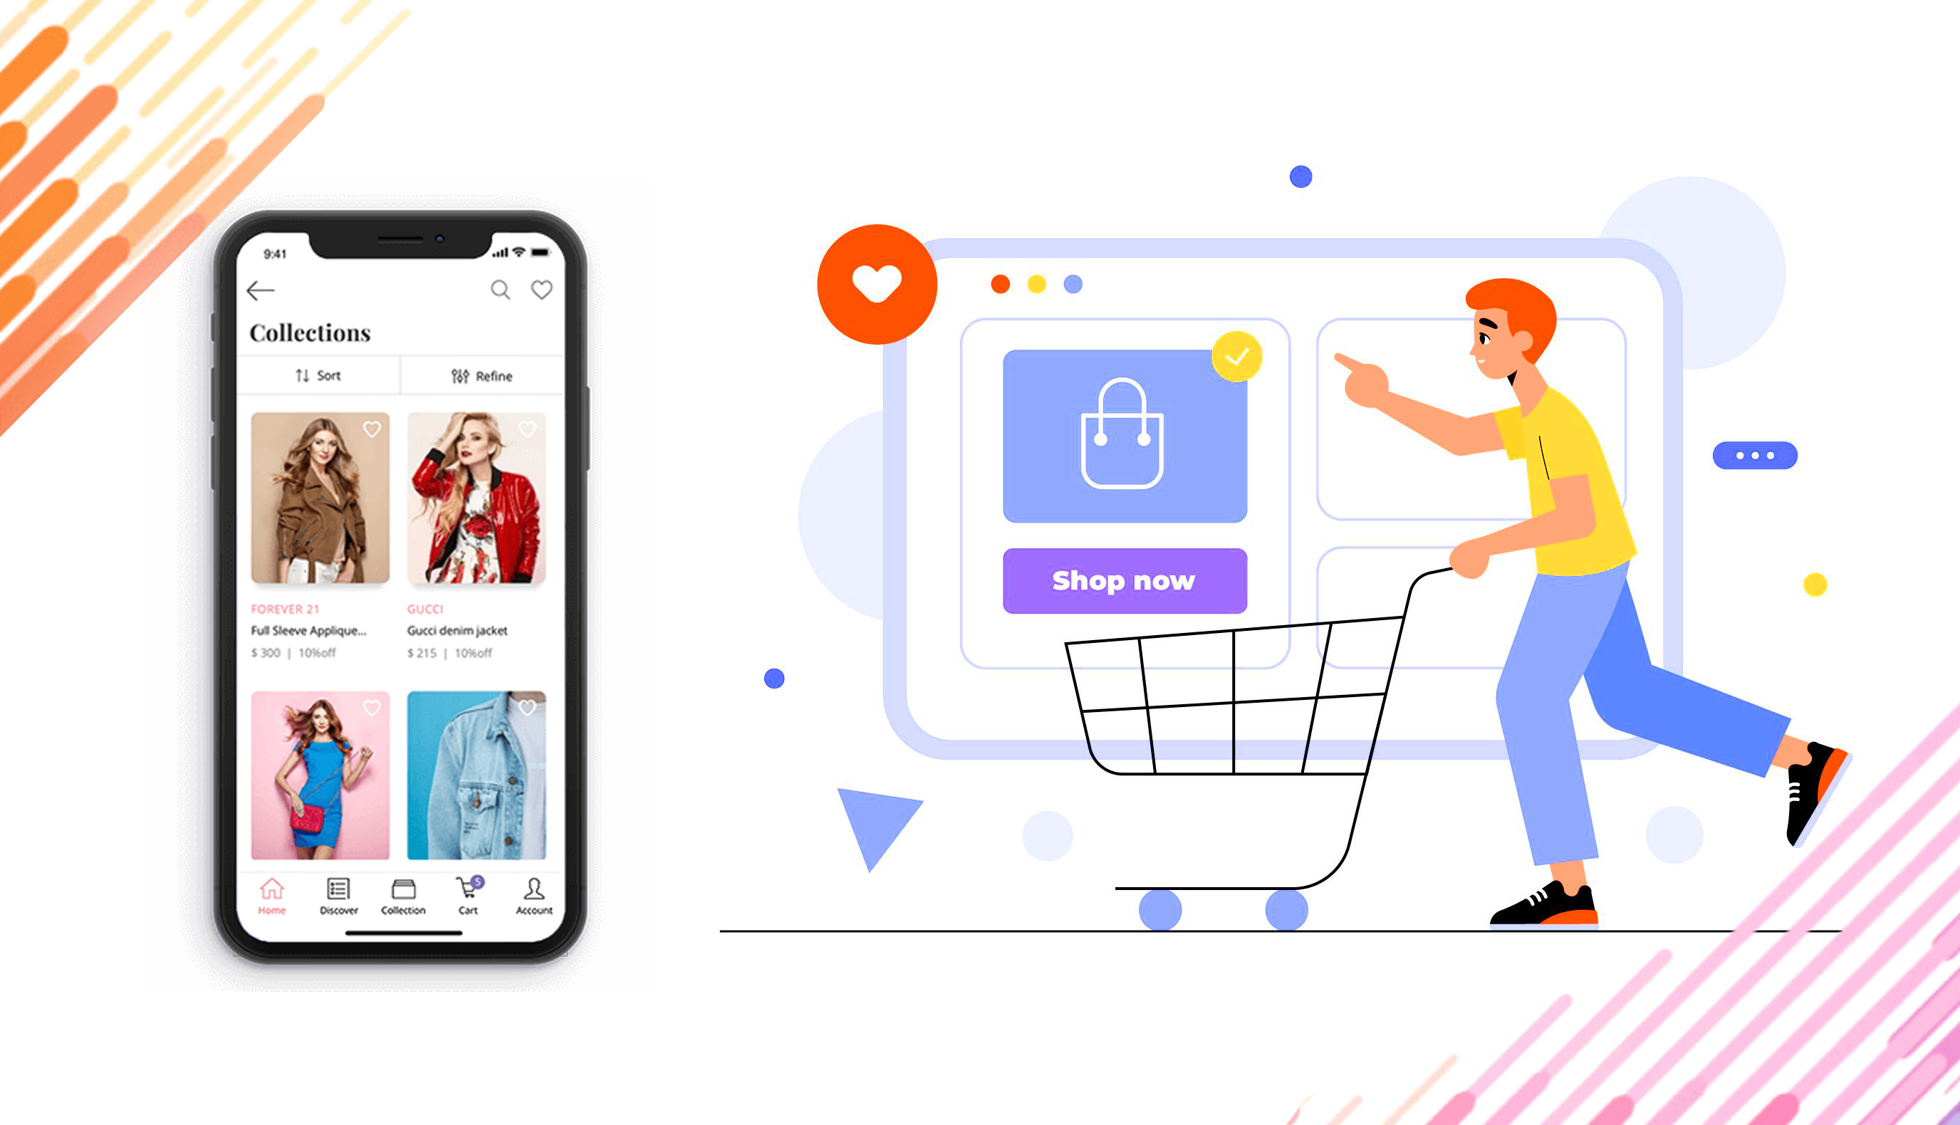Click the Shop now button

tap(1122, 580)
